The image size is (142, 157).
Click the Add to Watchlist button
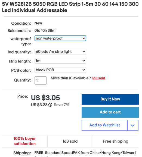coord(104,125)
